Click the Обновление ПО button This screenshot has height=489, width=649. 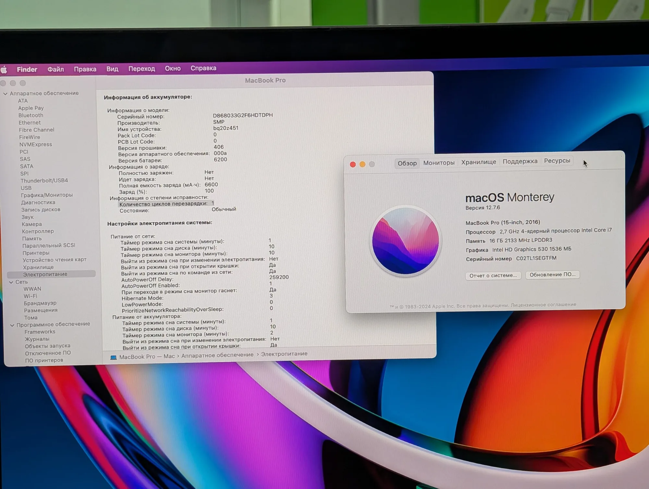click(552, 275)
